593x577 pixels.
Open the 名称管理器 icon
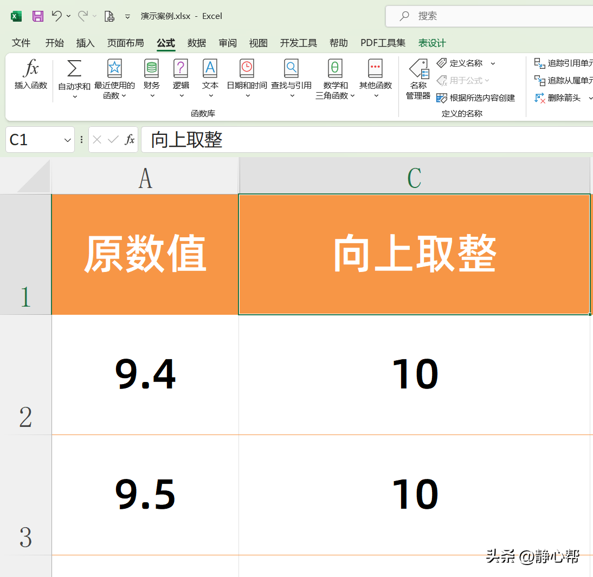(x=418, y=69)
